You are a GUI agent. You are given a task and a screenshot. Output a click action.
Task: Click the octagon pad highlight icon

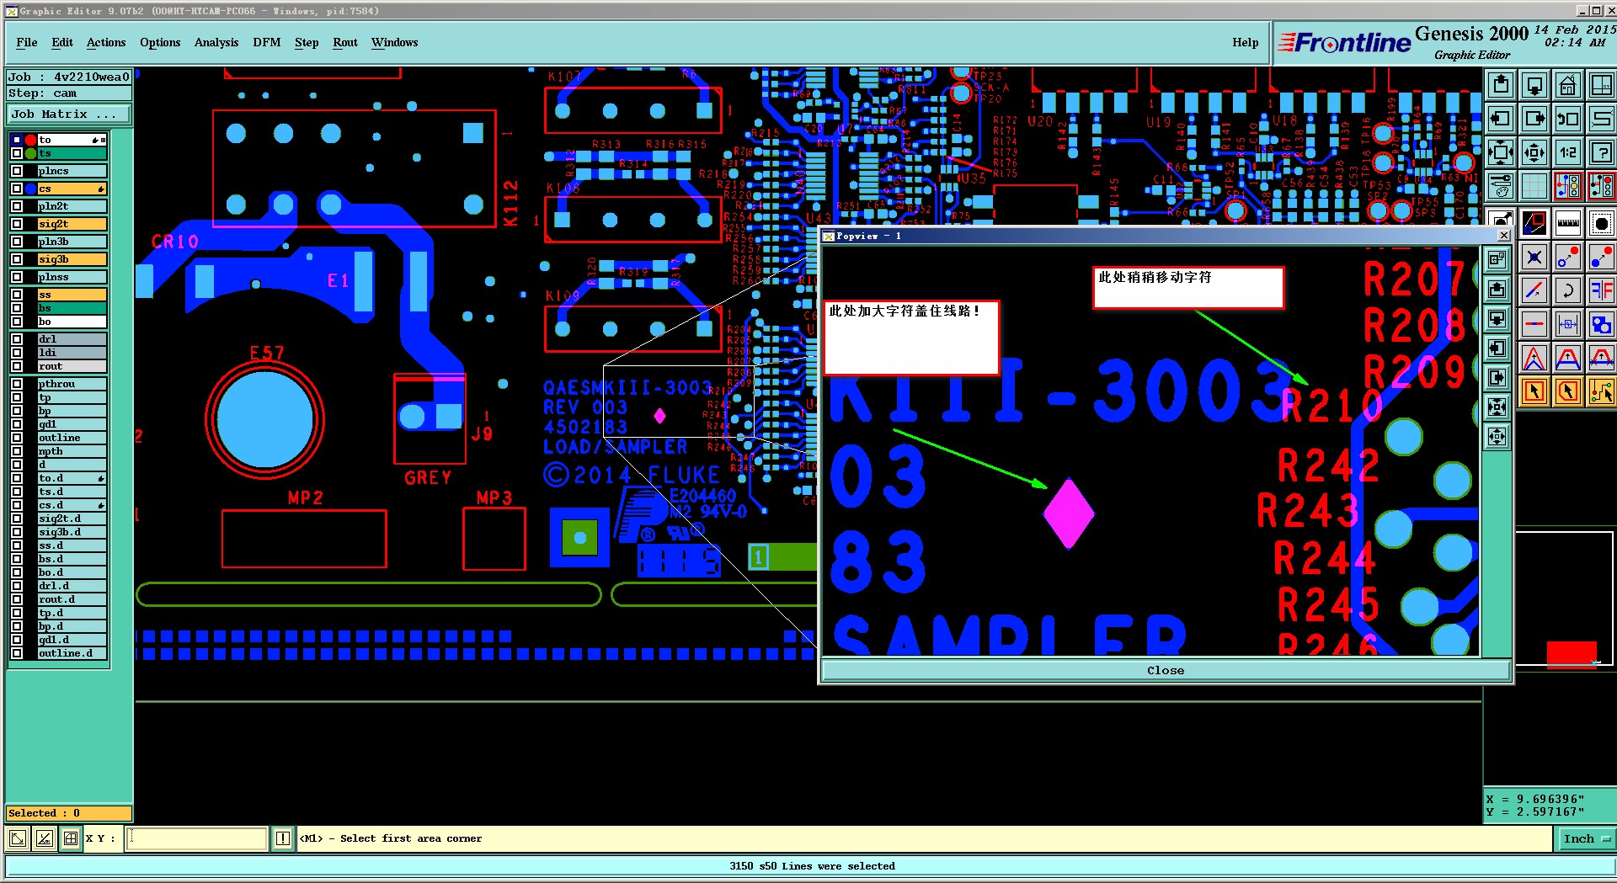1601,223
